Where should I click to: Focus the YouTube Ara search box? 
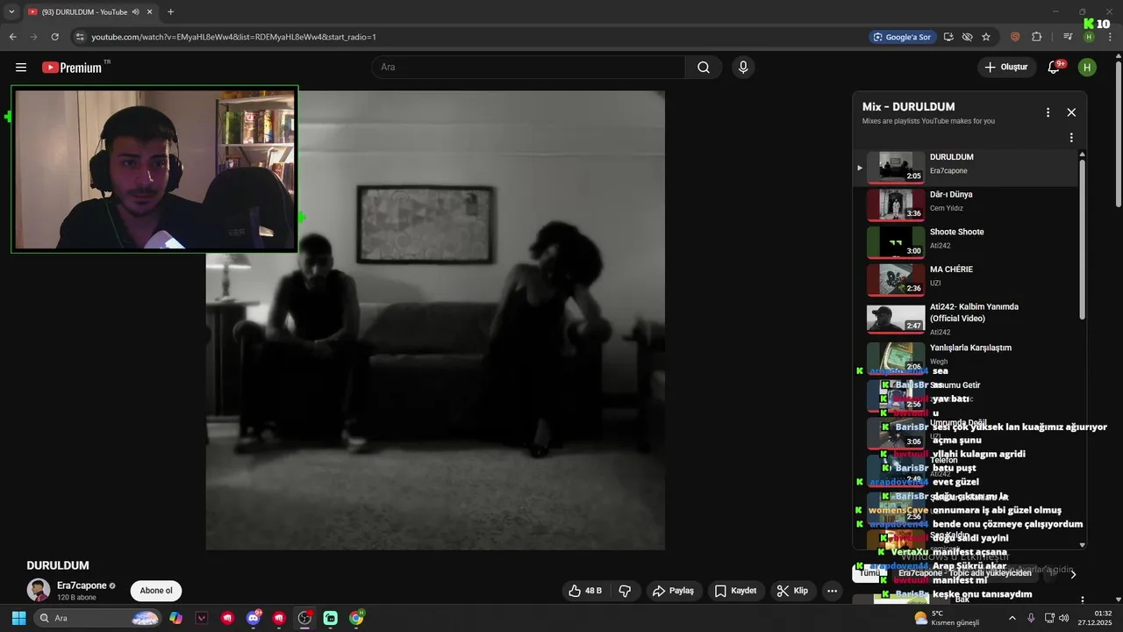(528, 68)
